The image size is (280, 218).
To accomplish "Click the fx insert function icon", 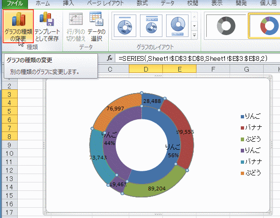I will click(x=110, y=58).
